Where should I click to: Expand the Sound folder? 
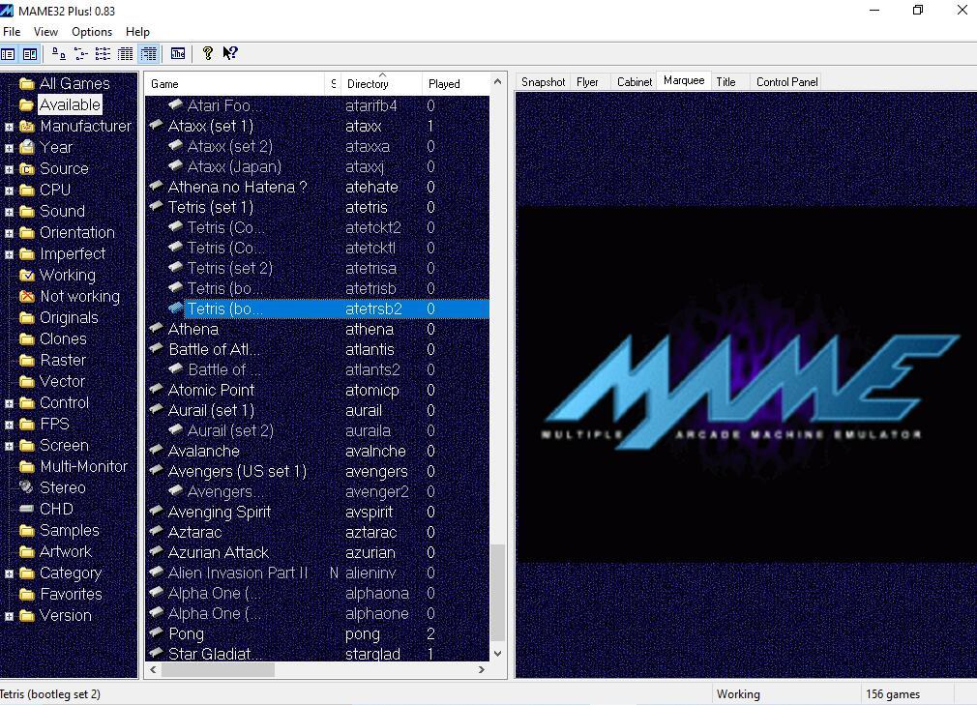tap(9, 213)
